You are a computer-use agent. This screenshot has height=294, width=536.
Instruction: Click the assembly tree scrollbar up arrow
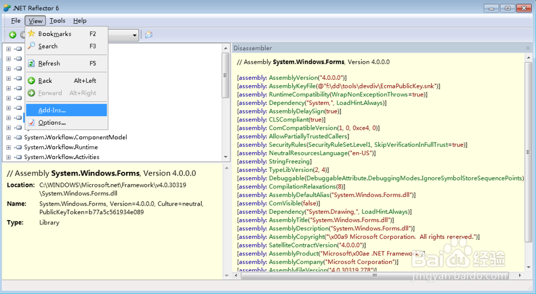click(226, 48)
